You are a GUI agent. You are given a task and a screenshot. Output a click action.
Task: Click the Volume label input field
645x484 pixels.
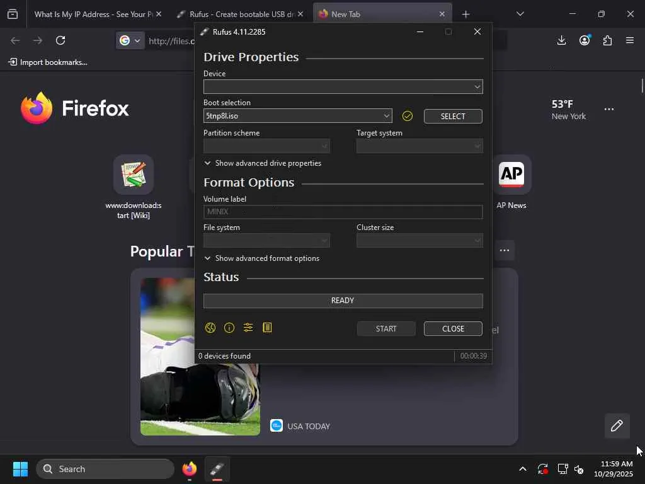(343, 212)
